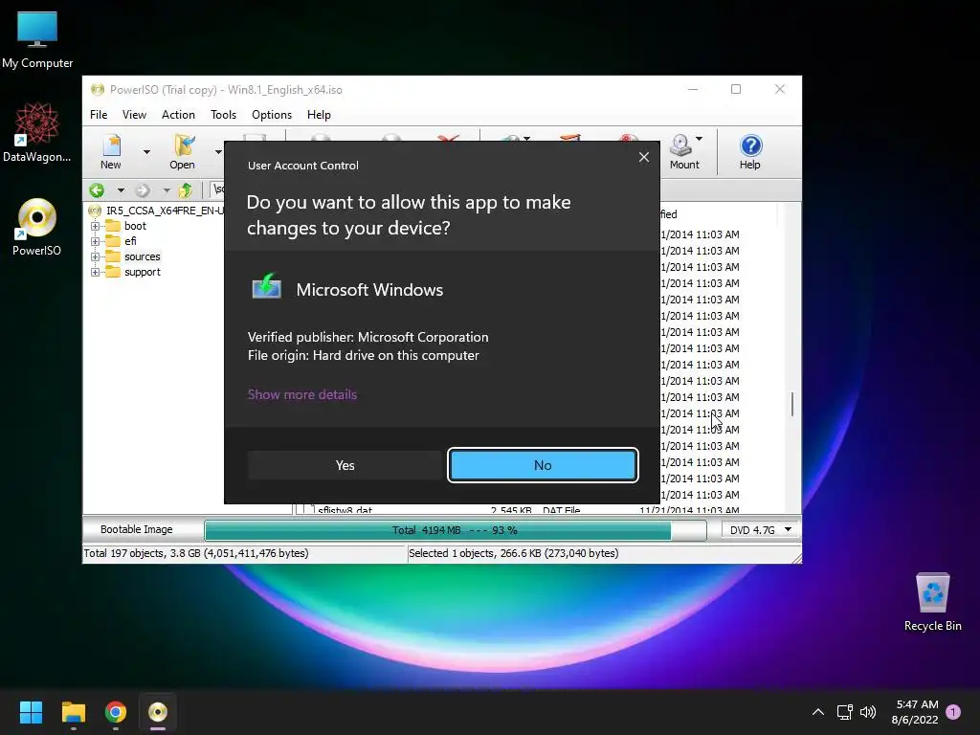Expand the efi folder tree node
This screenshot has width=980, height=735.
[95, 241]
